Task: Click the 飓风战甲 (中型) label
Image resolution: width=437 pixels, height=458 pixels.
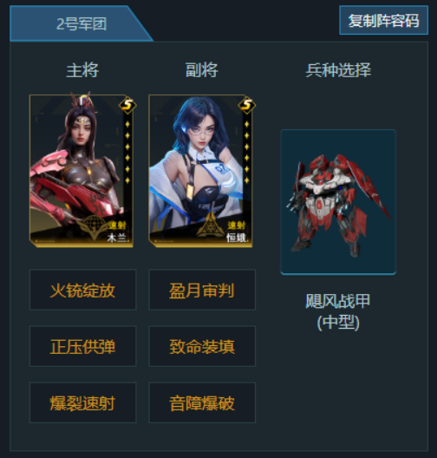Action: (x=338, y=312)
